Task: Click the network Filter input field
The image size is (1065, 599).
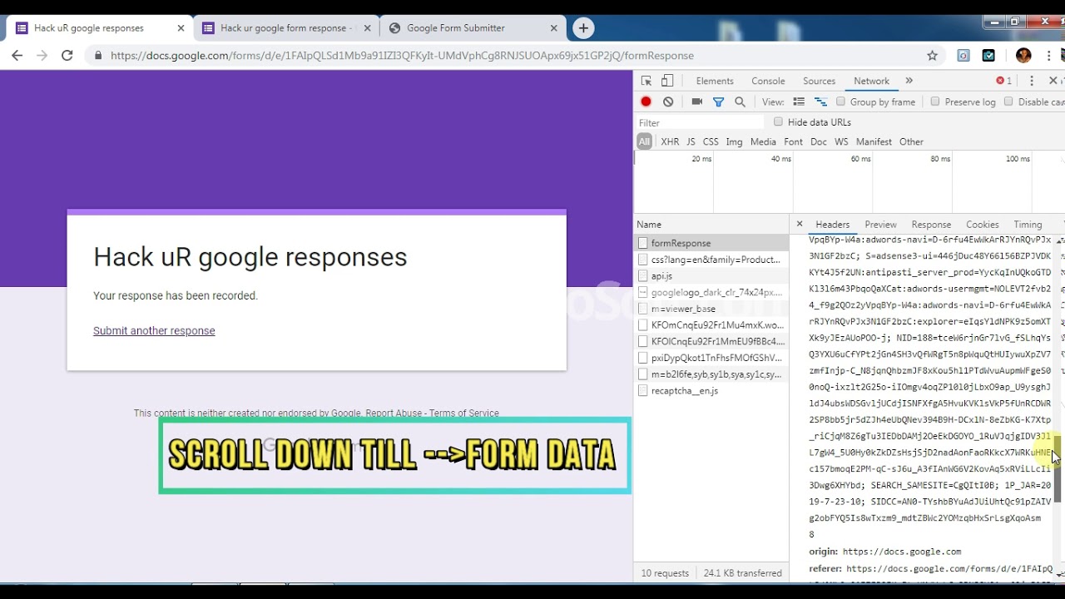Action: coord(699,122)
